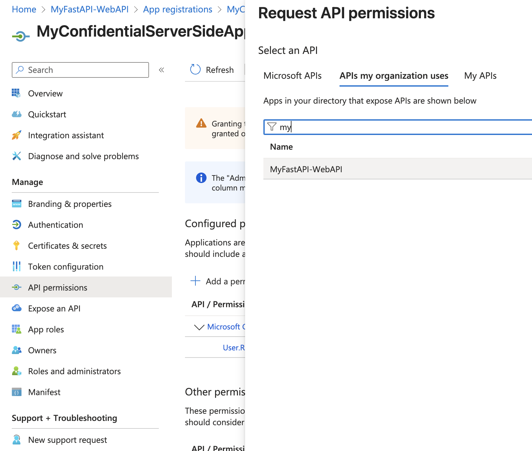Switch to Microsoft APIs tab
Screen dimensions: 532x451
[292, 76]
